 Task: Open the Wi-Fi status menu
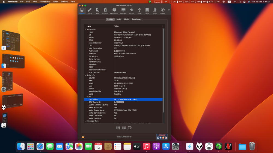235,2
